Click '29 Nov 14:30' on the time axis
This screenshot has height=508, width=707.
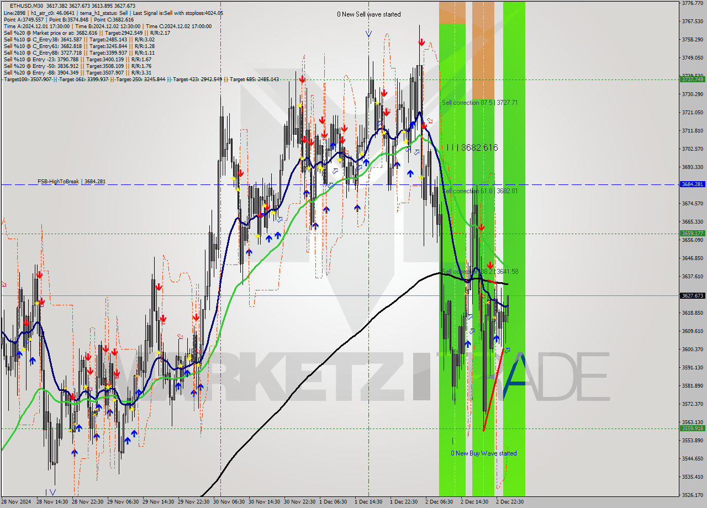(x=159, y=502)
